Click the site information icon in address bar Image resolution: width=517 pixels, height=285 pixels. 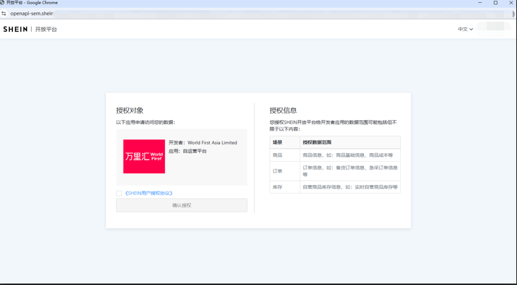pos(4,14)
